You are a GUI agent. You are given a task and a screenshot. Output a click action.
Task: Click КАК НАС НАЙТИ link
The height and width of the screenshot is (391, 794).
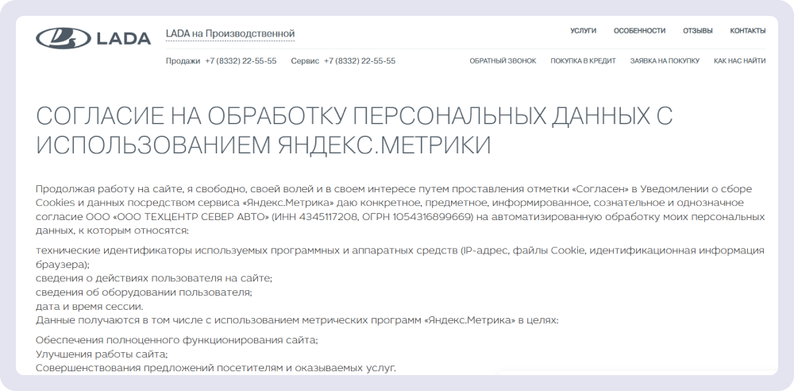tap(739, 61)
